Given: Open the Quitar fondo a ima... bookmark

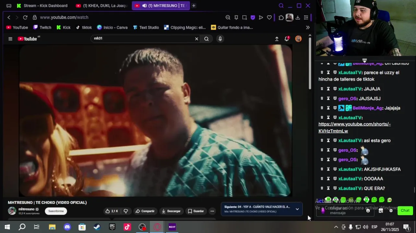Looking at the screenshot, I should click(x=232, y=28).
